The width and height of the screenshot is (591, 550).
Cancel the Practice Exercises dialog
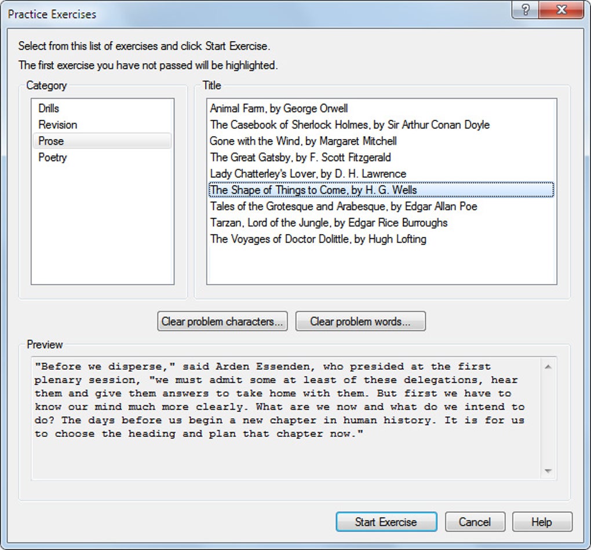[x=475, y=522]
